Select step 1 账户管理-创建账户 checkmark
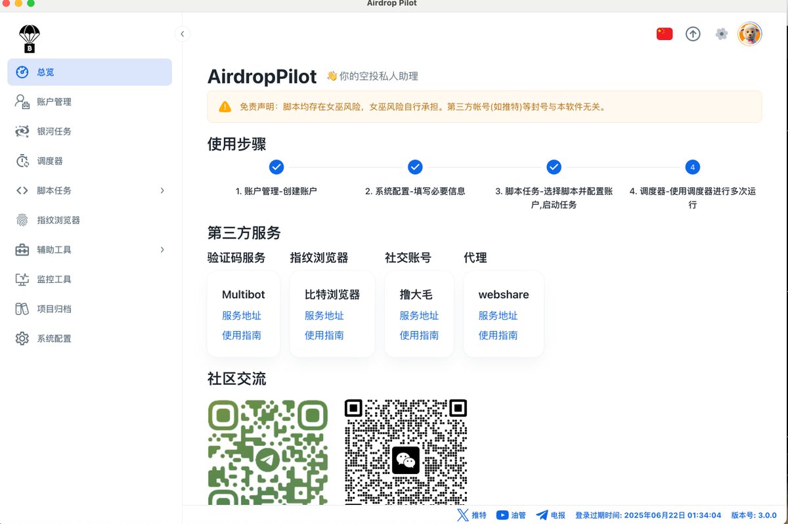The image size is (788, 524). click(x=276, y=167)
